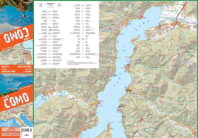Click the purple motorway line sample in the legend

(50, 12)
